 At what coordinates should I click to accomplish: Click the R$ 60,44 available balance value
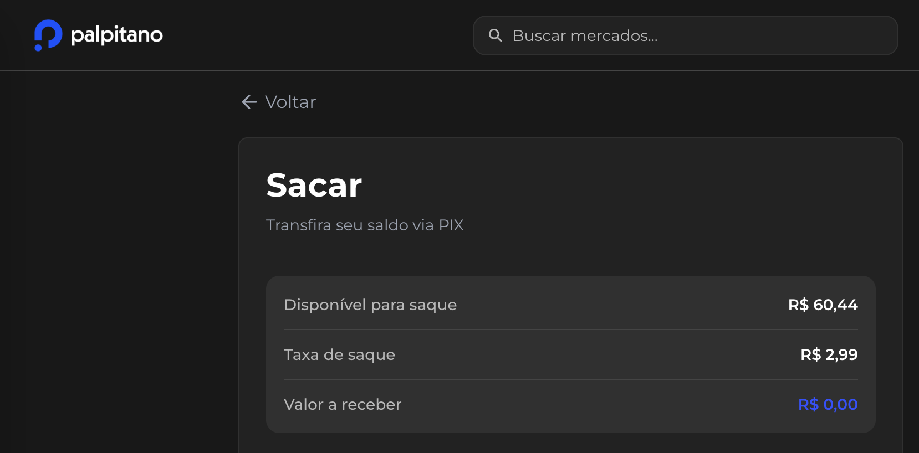coord(823,305)
